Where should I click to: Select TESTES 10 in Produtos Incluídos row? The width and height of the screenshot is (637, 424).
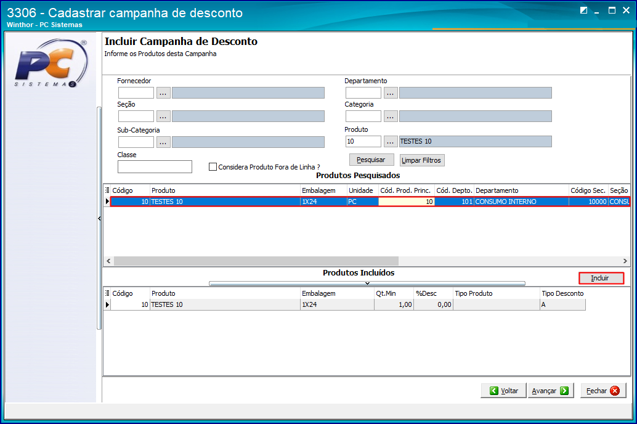225,304
